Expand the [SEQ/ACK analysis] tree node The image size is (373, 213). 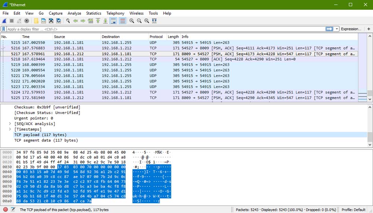[10, 124]
